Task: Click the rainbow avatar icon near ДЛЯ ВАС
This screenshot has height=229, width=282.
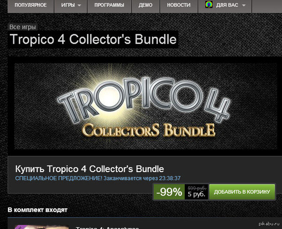Action: (x=209, y=5)
